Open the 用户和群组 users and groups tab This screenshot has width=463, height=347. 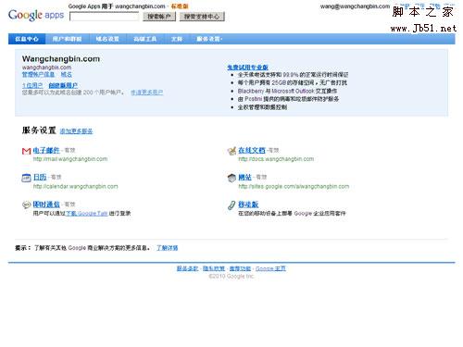coord(67,39)
